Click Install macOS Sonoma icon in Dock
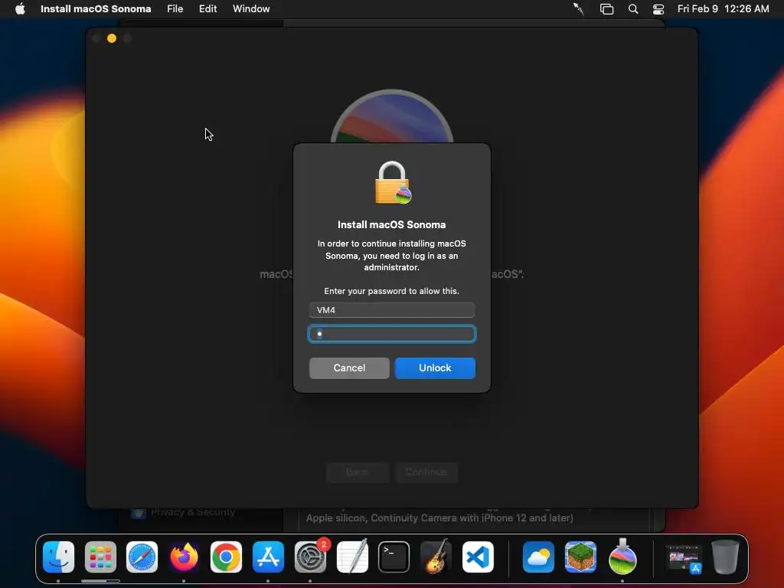 [x=622, y=557]
